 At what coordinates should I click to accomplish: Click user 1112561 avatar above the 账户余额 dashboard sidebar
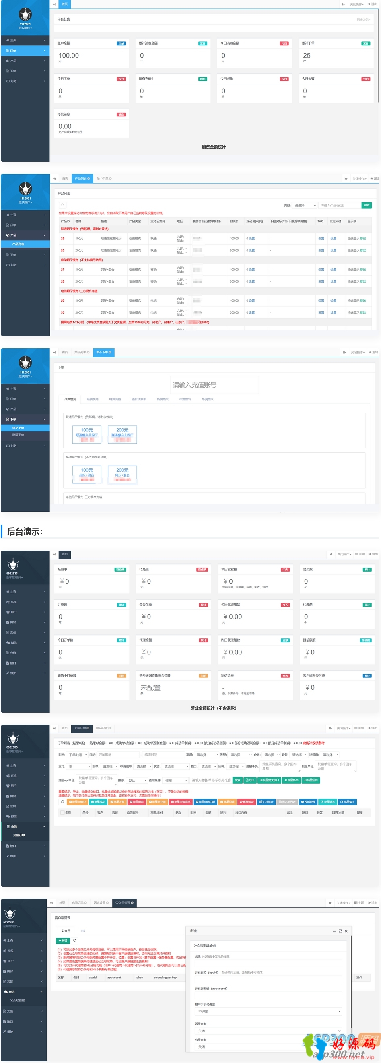25,14
